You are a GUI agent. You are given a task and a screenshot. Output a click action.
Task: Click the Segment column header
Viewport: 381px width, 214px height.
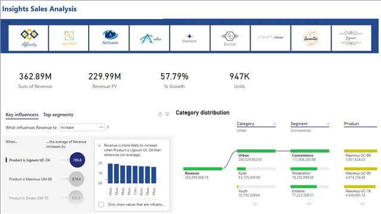click(299, 124)
